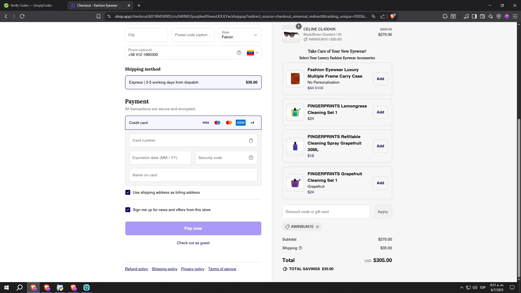Image resolution: width=521 pixels, height=293 pixels.
Task: Open Terms of service link
Action: pyautogui.click(x=222, y=269)
